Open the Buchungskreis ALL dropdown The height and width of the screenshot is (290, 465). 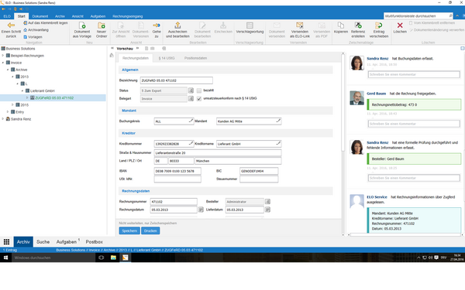[x=191, y=121]
